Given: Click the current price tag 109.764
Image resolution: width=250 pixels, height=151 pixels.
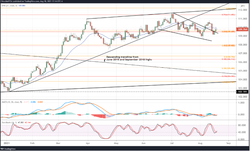Looking at the screenshot, I should tap(242, 30).
